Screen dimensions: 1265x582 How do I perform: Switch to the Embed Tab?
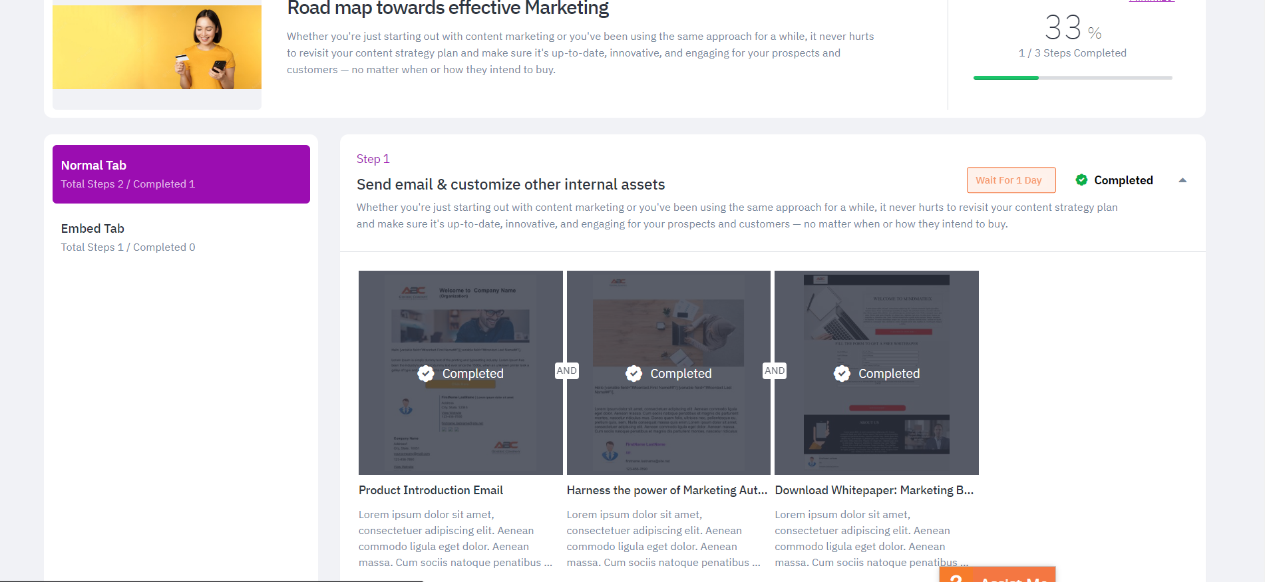[x=181, y=237]
